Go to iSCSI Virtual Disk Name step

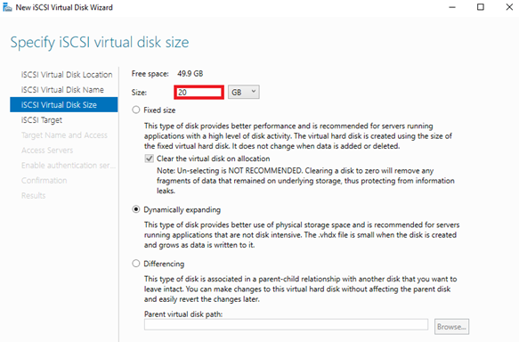[62, 90]
